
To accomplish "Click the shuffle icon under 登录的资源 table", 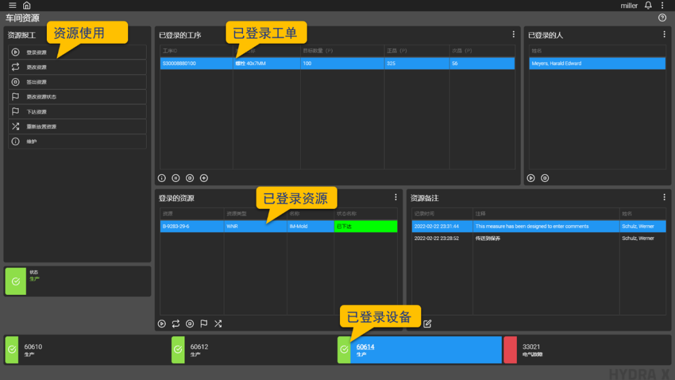I will click(218, 324).
